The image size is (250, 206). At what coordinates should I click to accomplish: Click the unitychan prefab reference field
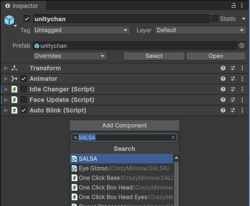[x=135, y=46]
